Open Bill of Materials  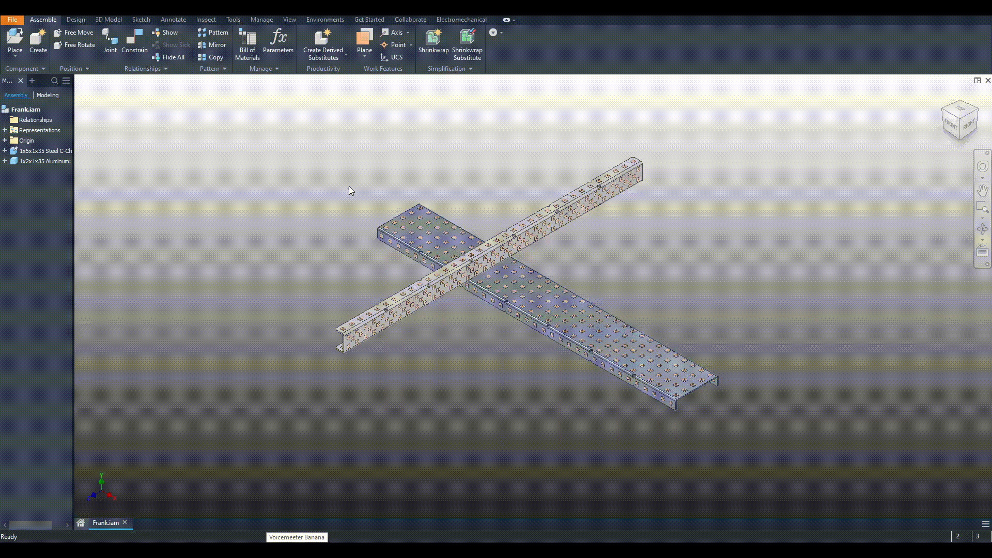tap(247, 44)
